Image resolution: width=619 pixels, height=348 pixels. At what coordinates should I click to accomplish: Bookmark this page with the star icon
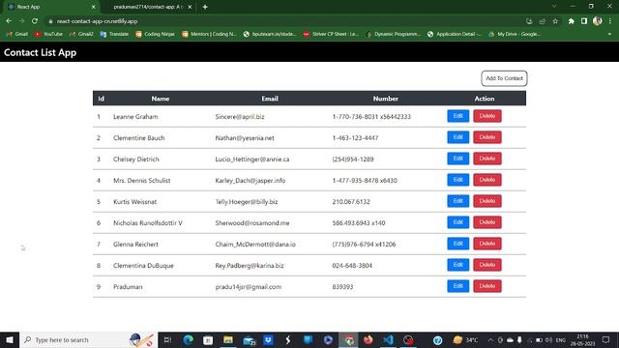coord(555,21)
